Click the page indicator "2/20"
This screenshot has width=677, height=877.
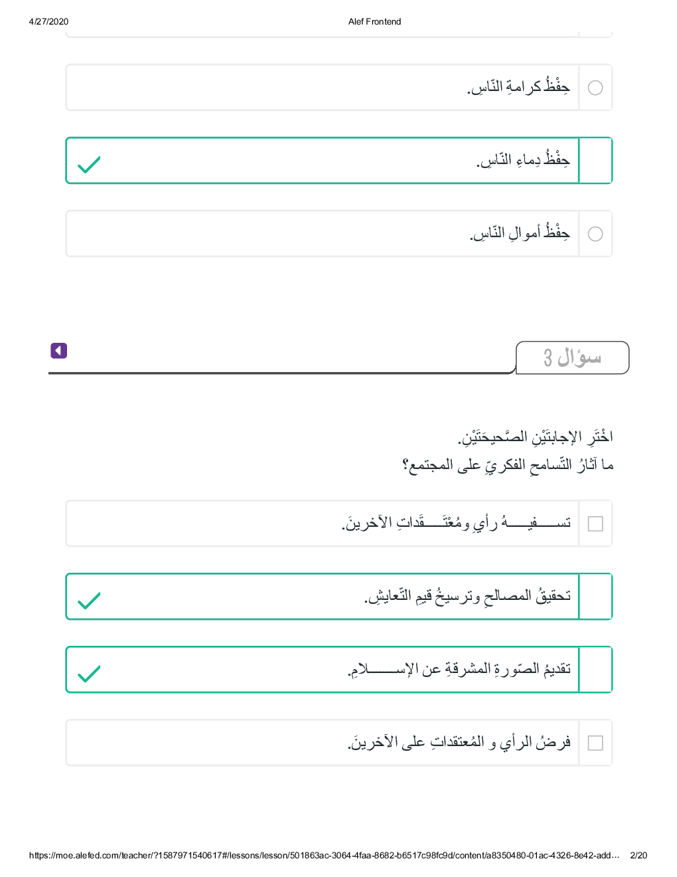(x=638, y=855)
